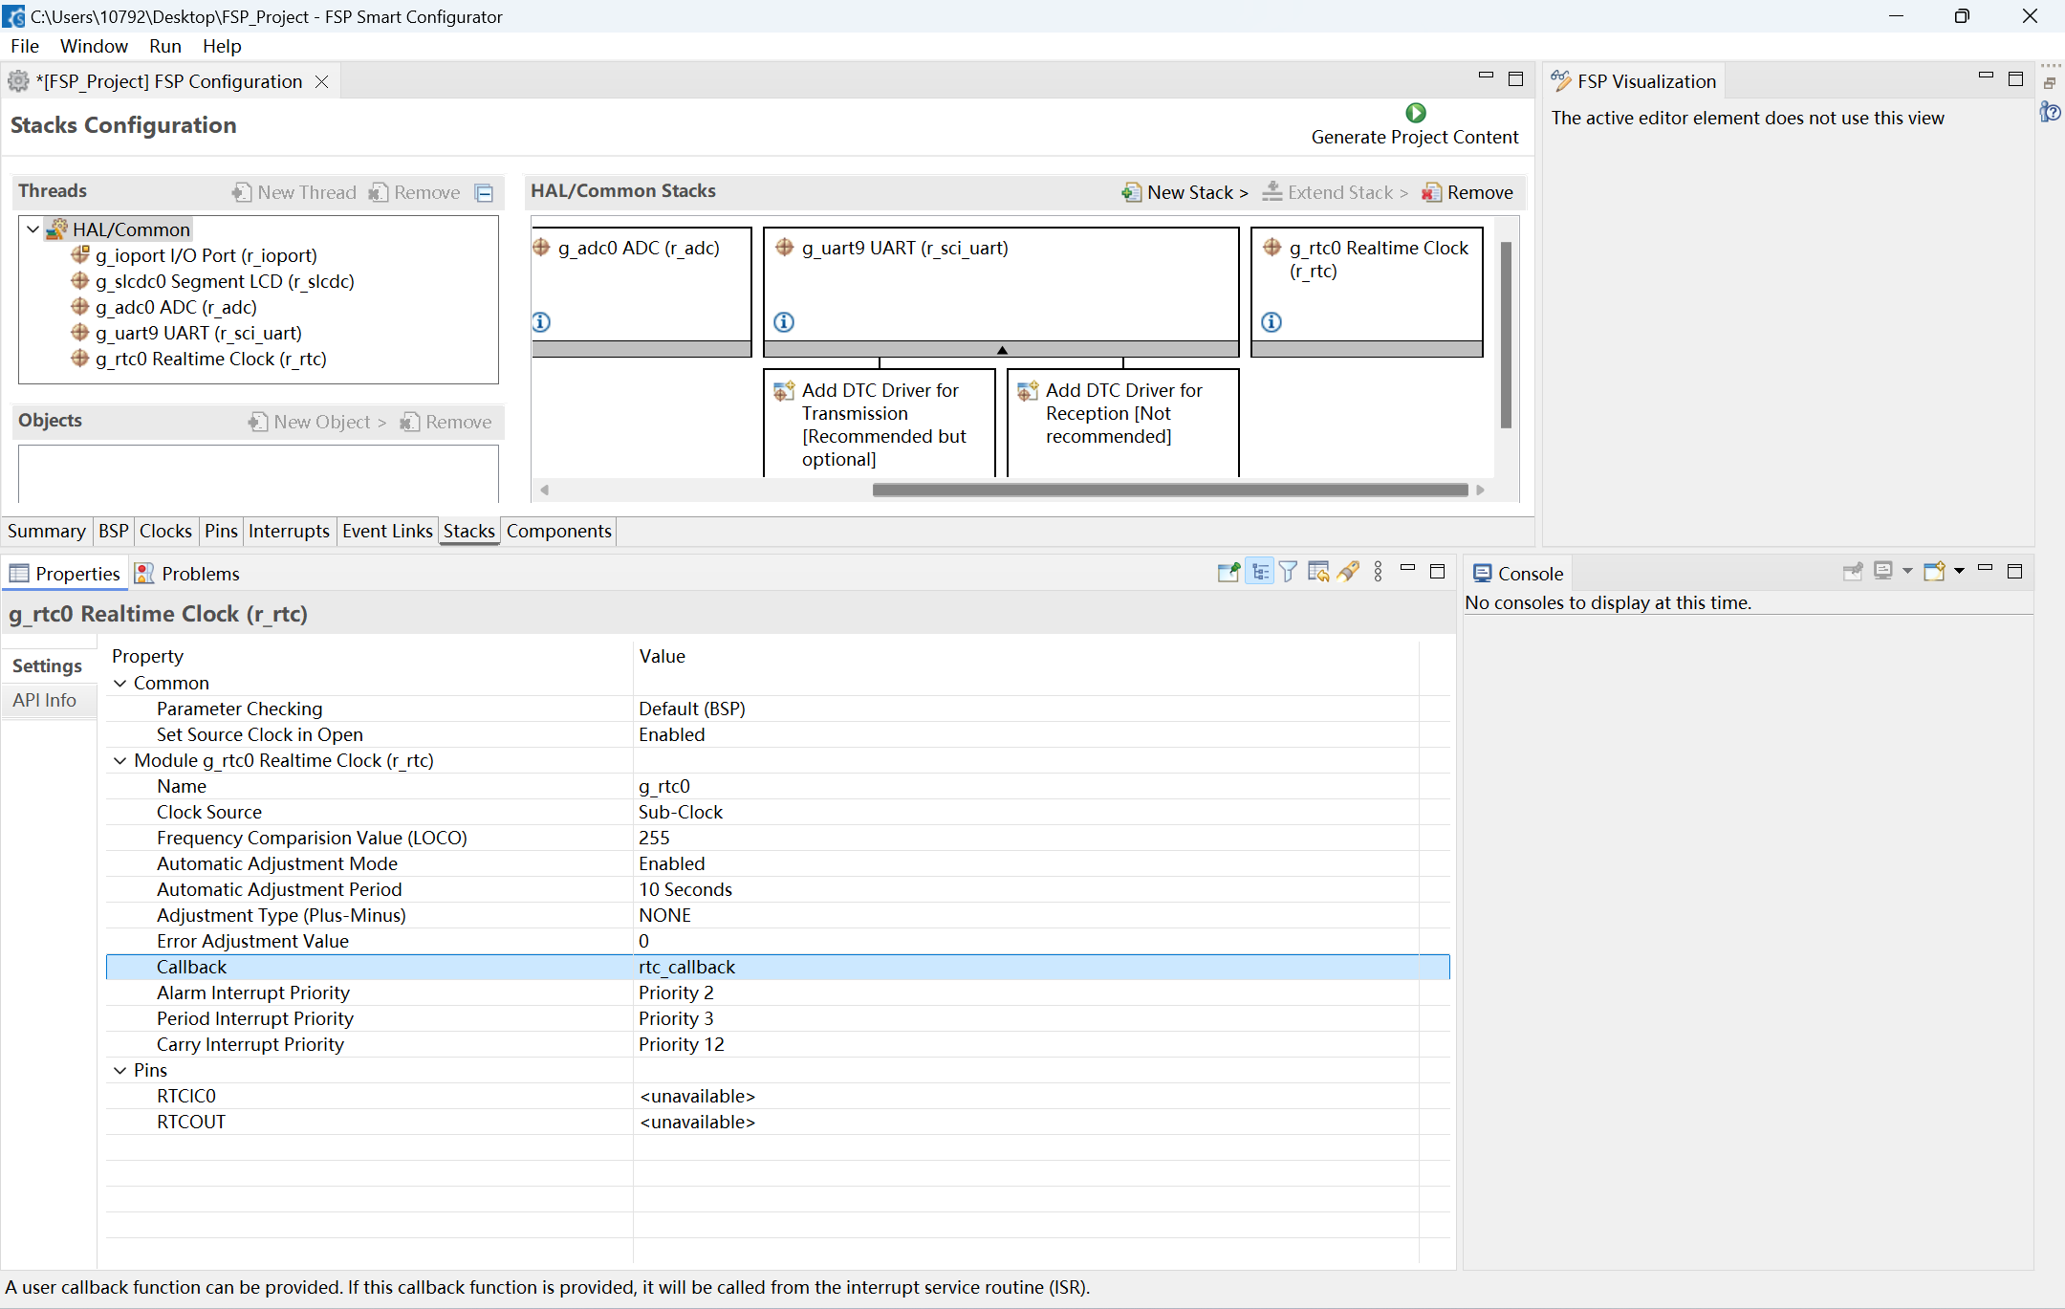Open the Run menu
Viewport: 2065px width, 1309px height.
[x=164, y=46]
